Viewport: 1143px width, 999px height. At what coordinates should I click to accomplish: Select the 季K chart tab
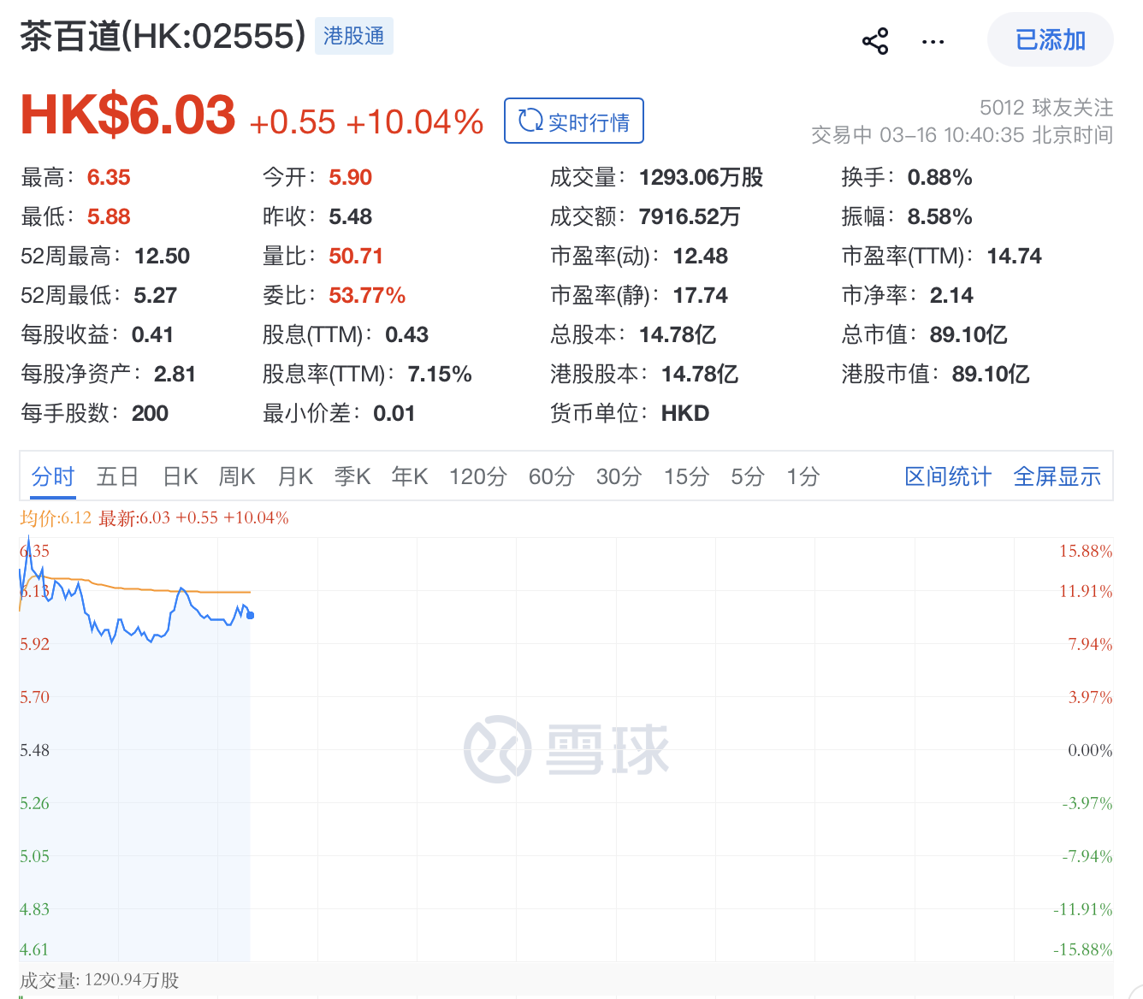coord(352,476)
